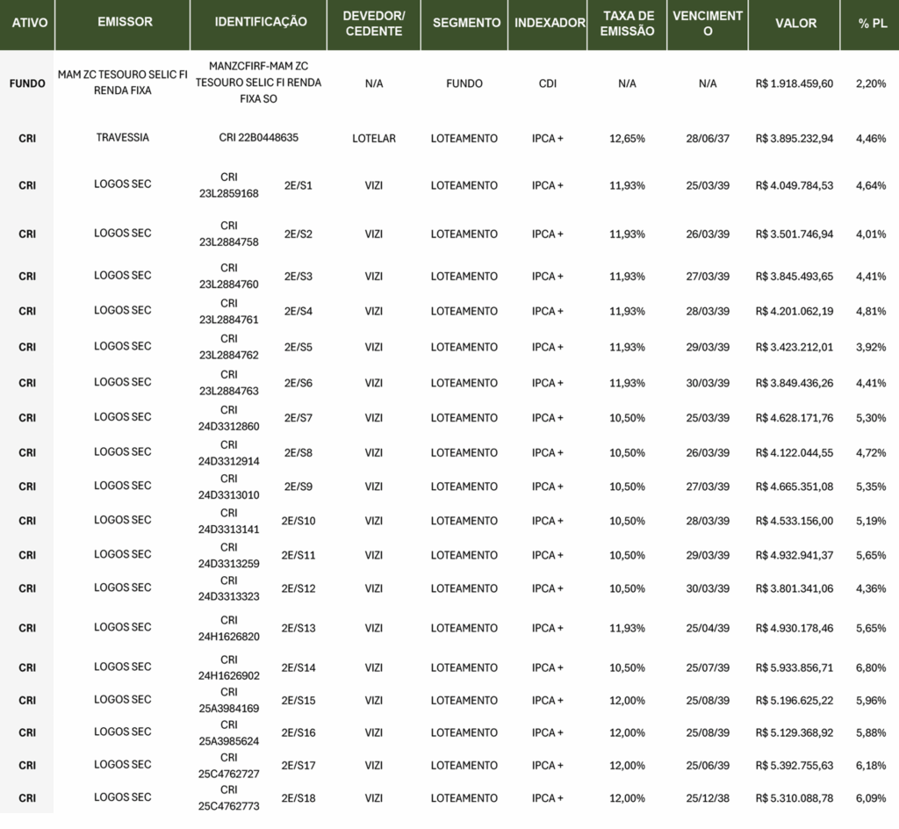Select identification CRI 23L2884762
This screenshot has width=899, height=829.
pos(229,347)
